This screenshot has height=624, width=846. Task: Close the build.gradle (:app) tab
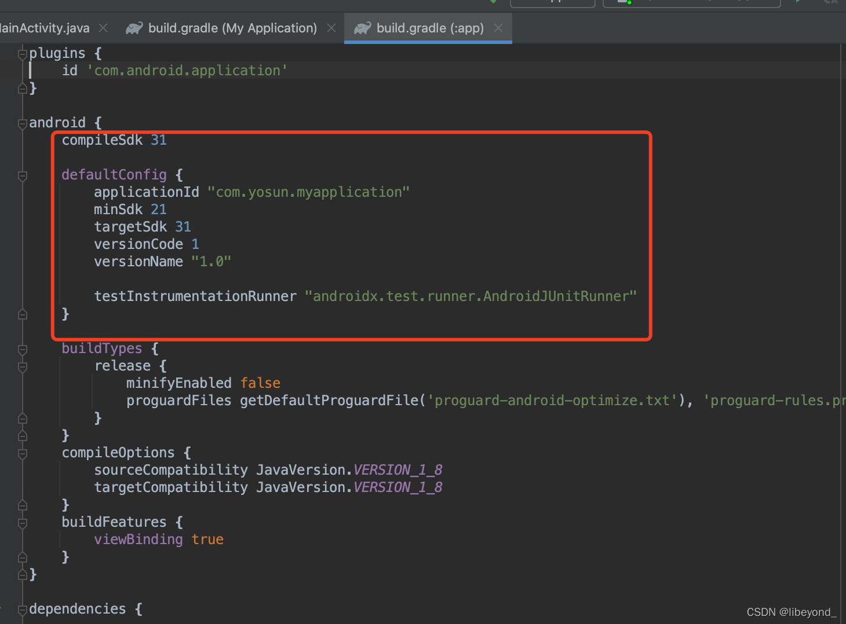click(498, 27)
